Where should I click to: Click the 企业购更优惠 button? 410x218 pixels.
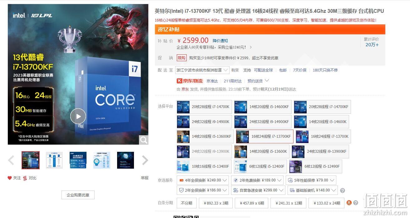pyautogui.click(x=78, y=195)
